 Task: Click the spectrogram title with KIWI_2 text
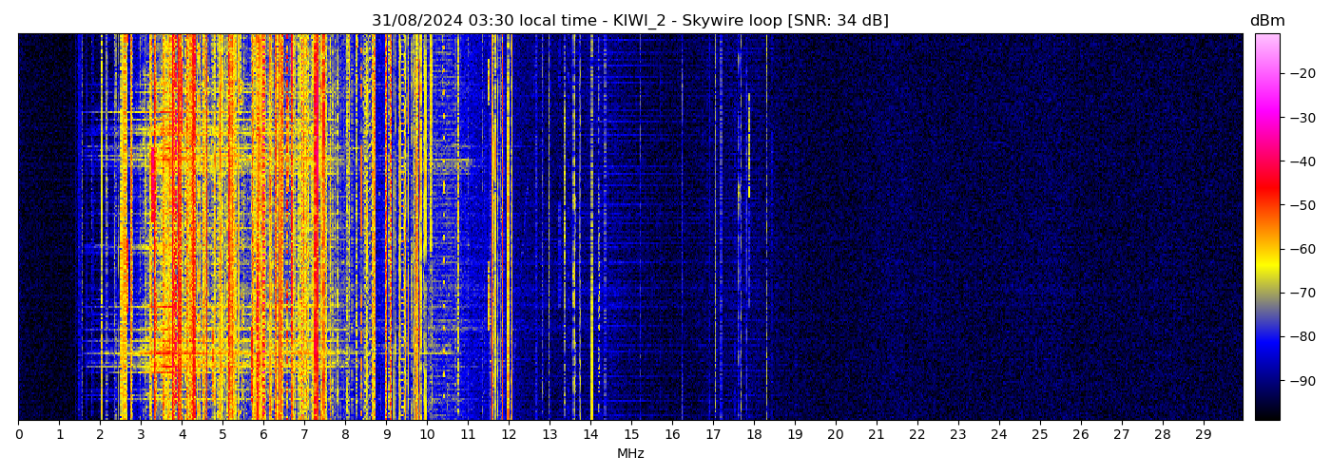(629, 21)
